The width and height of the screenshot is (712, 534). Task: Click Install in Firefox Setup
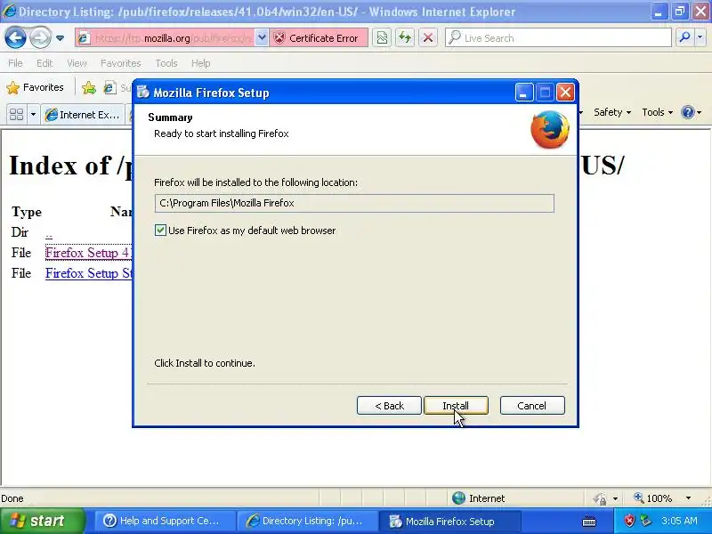coord(456,406)
